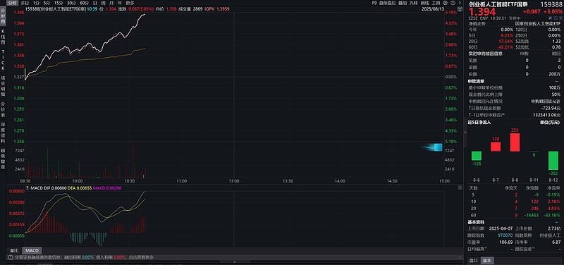Open the 工具 tools menu
This screenshot has height=265, width=564.
click(436, 3)
